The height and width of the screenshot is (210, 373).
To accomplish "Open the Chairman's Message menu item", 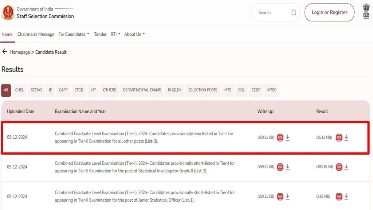I will [36, 34].
